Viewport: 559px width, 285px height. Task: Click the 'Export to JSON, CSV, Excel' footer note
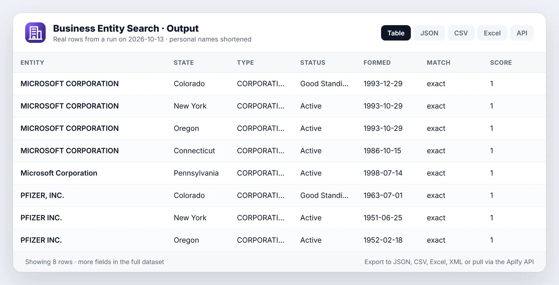tap(449, 262)
